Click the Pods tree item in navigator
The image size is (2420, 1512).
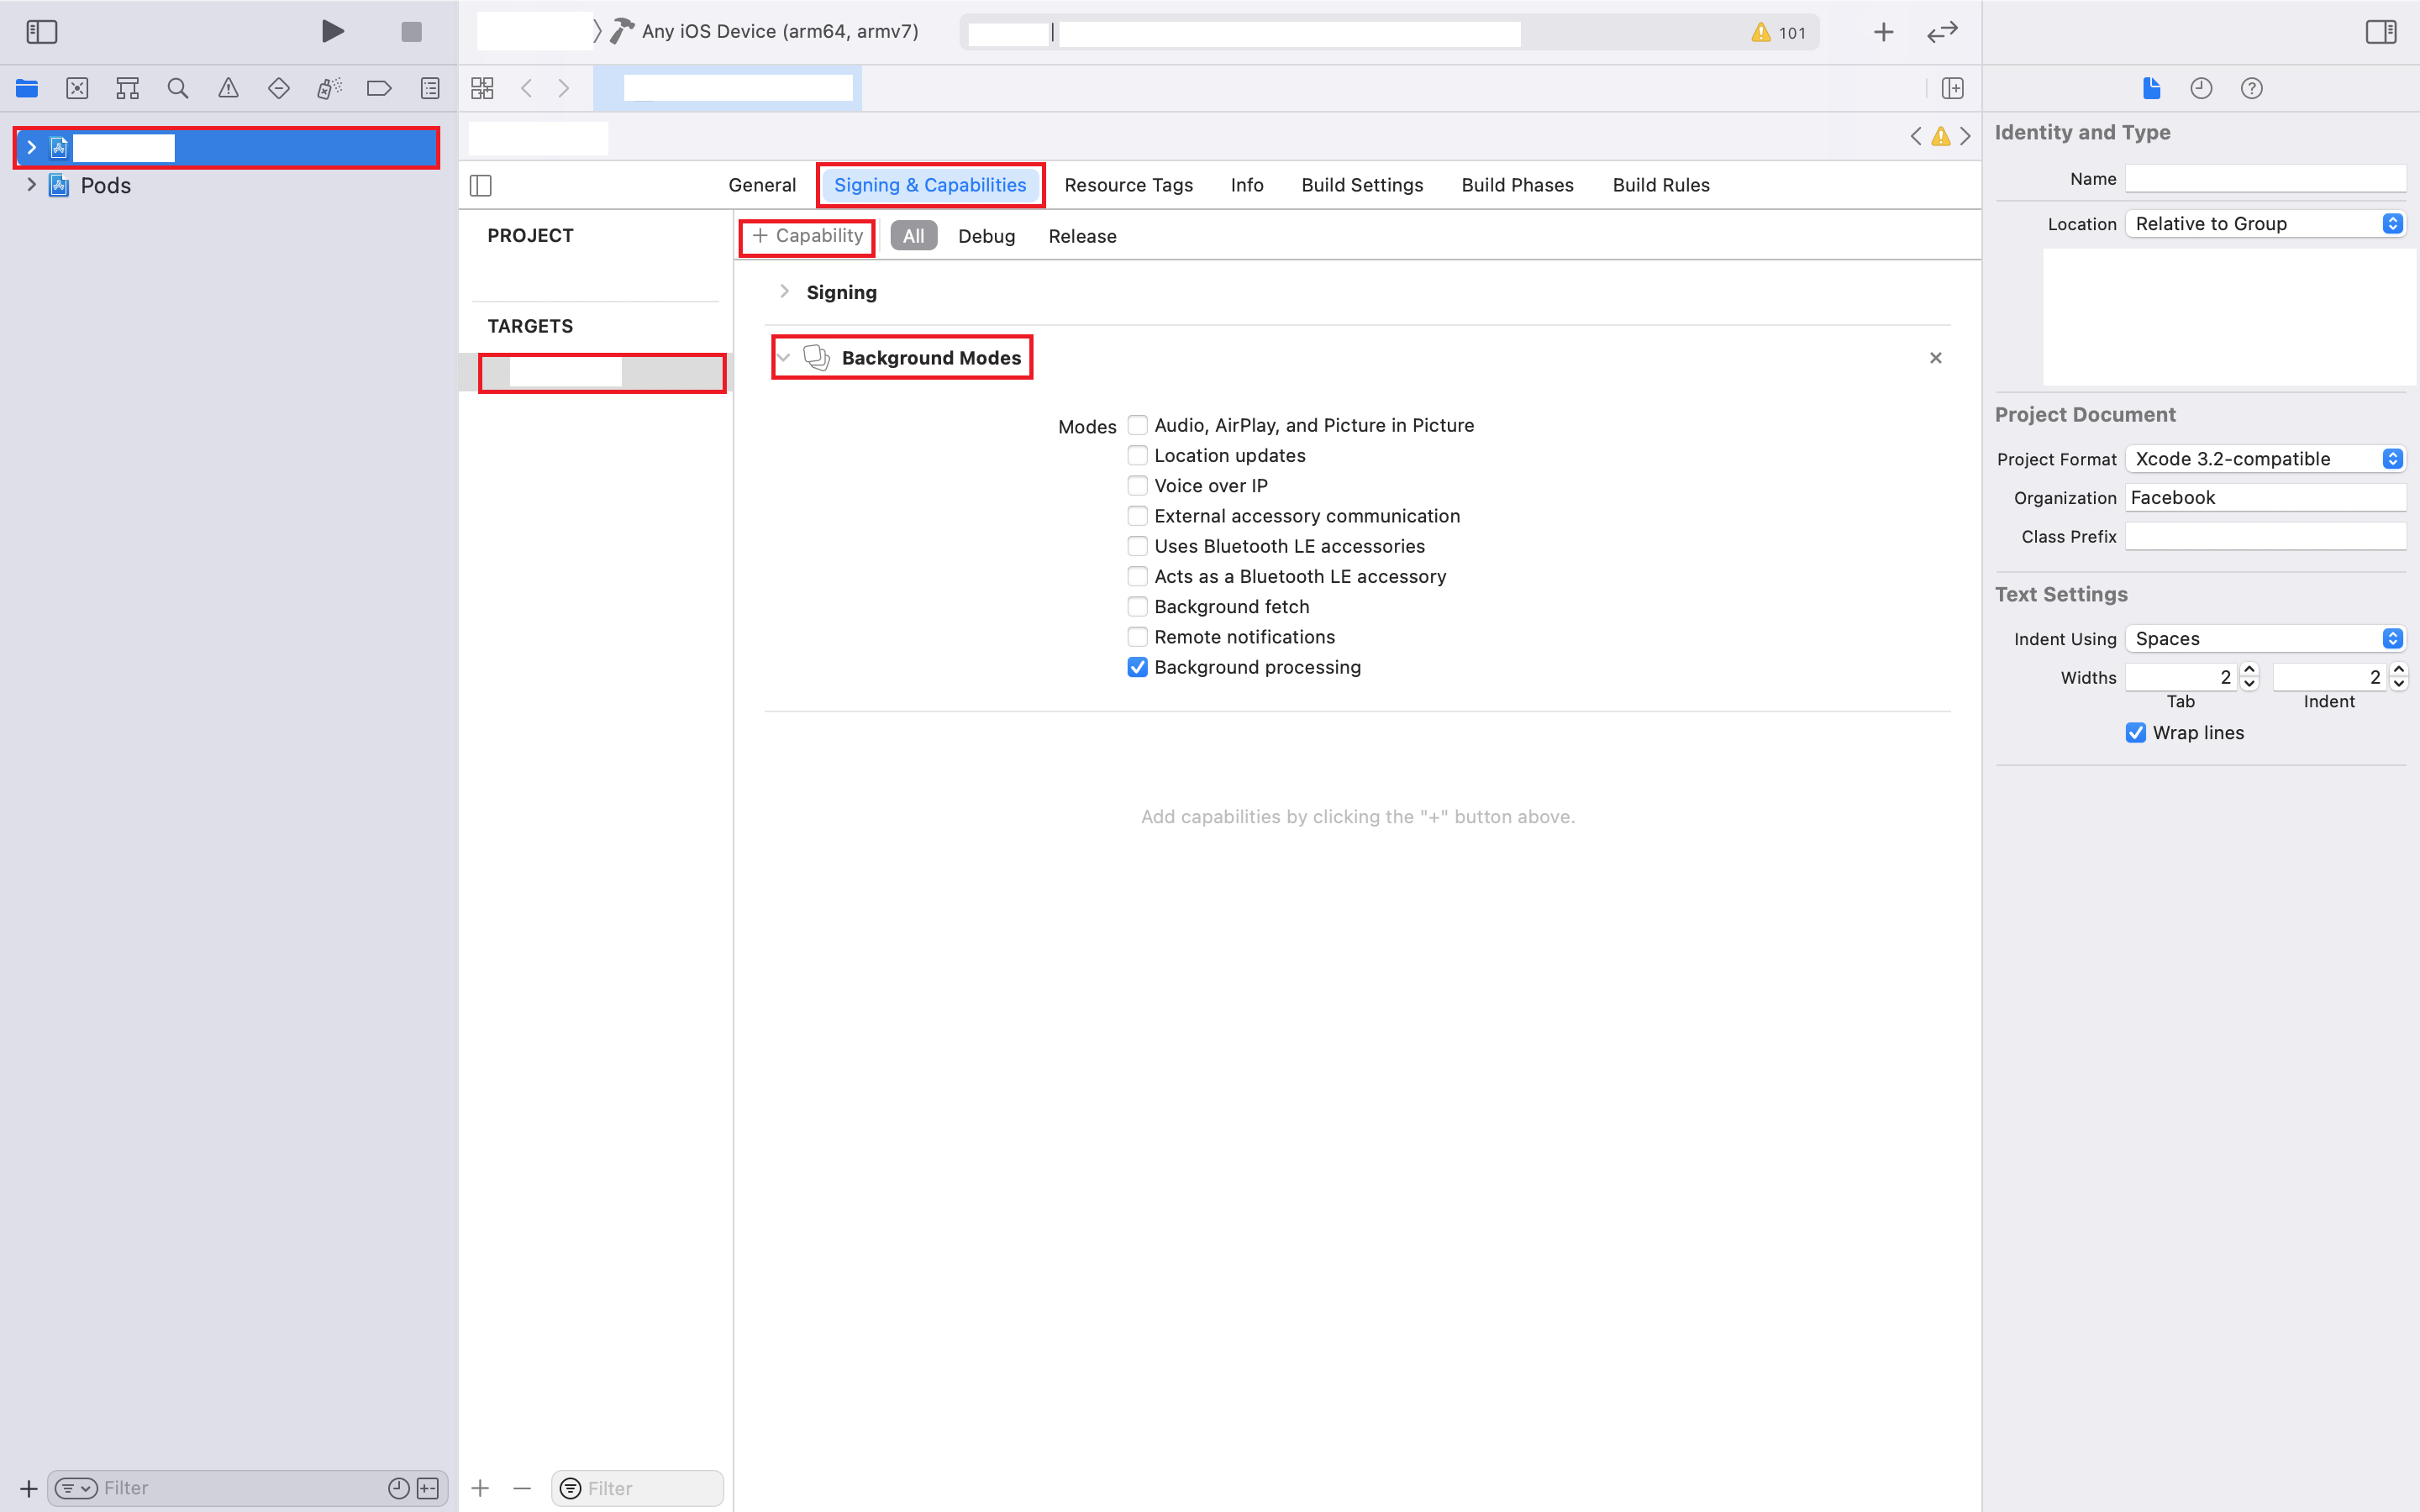104,183
